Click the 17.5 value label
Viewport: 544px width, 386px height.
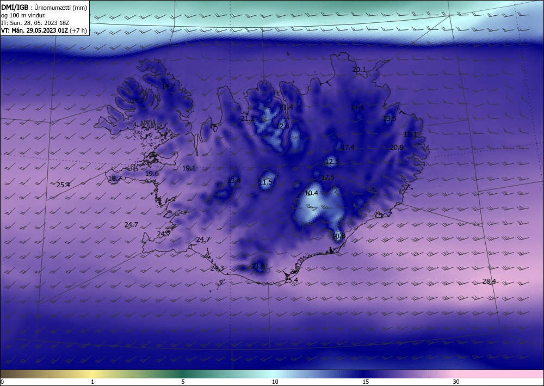327,177
